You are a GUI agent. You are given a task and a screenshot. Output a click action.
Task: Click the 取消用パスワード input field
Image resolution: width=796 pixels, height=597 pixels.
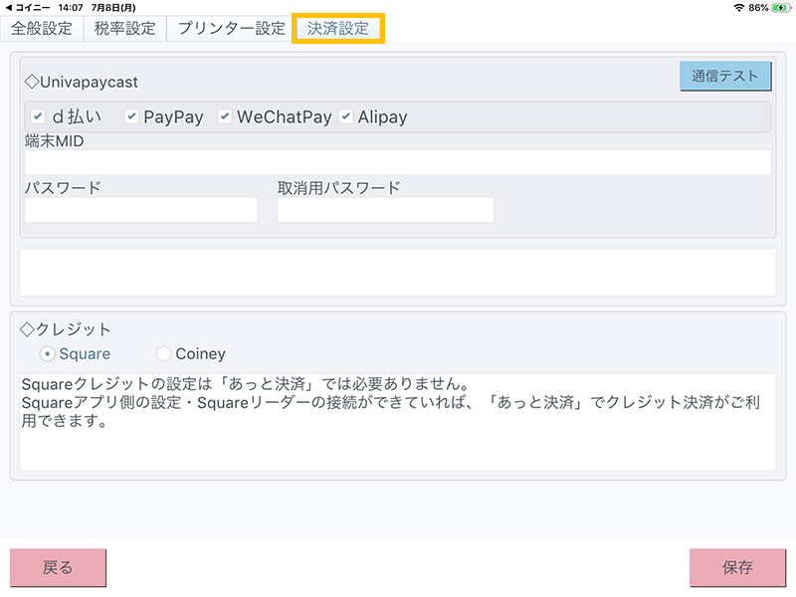(x=385, y=210)
